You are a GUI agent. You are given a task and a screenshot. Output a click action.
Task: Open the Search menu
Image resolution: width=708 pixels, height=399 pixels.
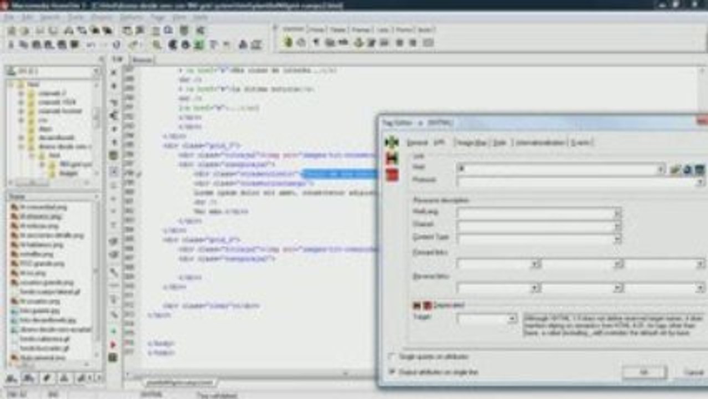click(49, 17)
